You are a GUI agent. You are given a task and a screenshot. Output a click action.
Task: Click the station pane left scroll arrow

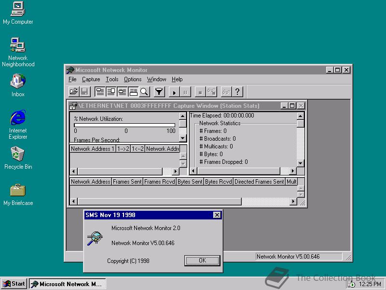74,202
